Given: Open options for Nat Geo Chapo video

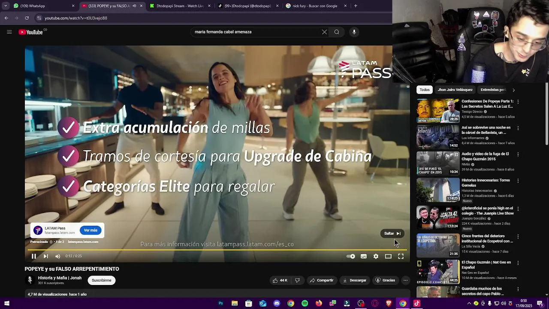Looking at the screenshot, I should (x=518, y=263).
